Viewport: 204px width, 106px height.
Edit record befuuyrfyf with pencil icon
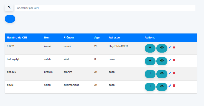coord(170,60)
